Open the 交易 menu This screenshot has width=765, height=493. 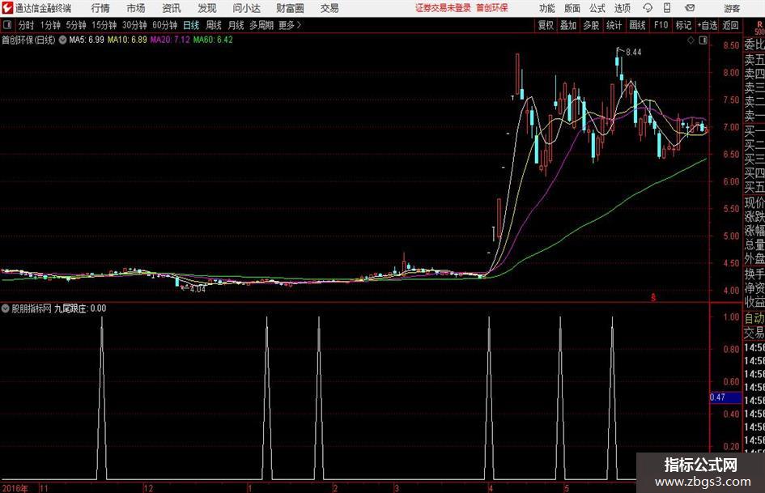pyautogui.click(x=329, y=8)
